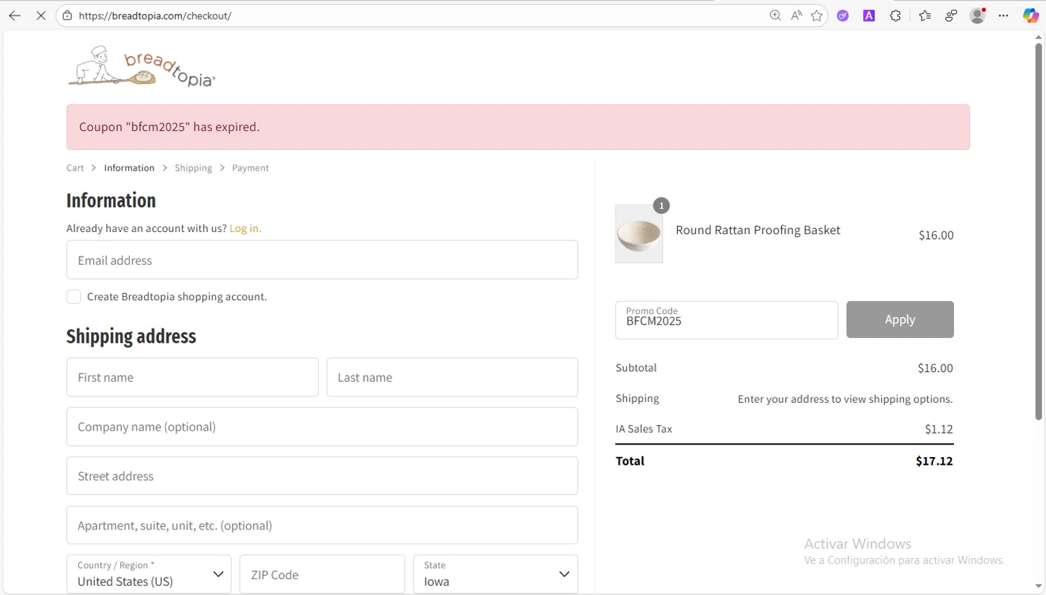Viewport: 1046px width, 595px height.
Task: Select Payment breadcrumb step
Action: pyautogui.click(x=250, y=168)
